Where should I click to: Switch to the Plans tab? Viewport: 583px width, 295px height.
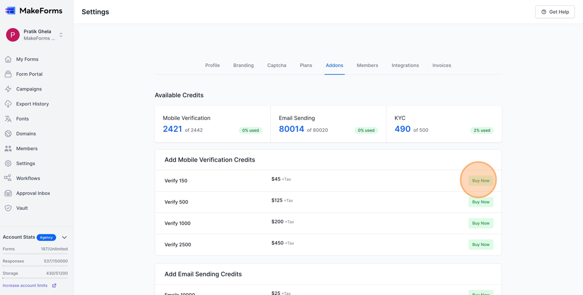(x=306, y=65)
